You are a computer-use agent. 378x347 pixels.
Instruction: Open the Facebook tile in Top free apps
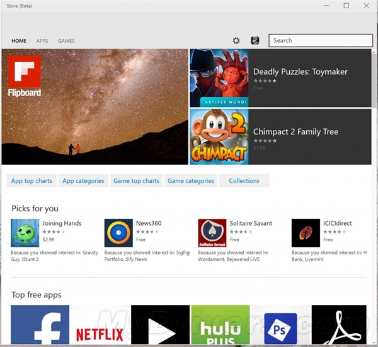(40, 324)
